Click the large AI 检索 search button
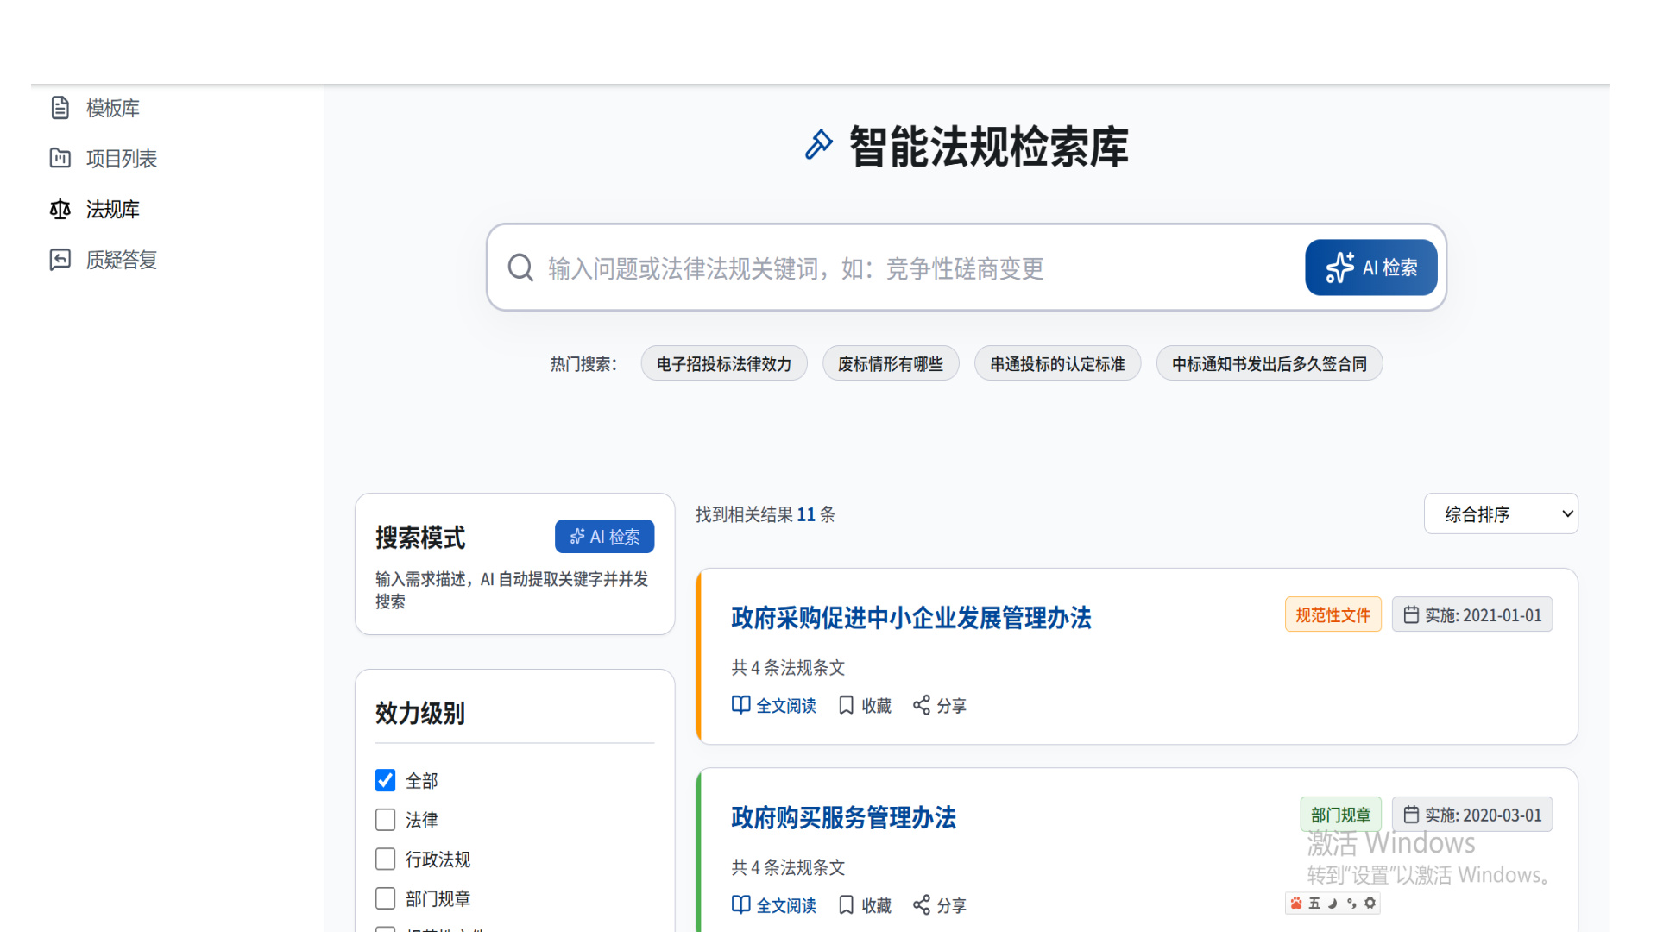Image resolution: width=1657 pixels, height=932 pixels. click(1370, 268)
